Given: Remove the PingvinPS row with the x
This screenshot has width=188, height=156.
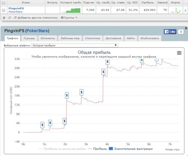Looking at the screenshot, I should pyautogui.click(x=185, y=10).
